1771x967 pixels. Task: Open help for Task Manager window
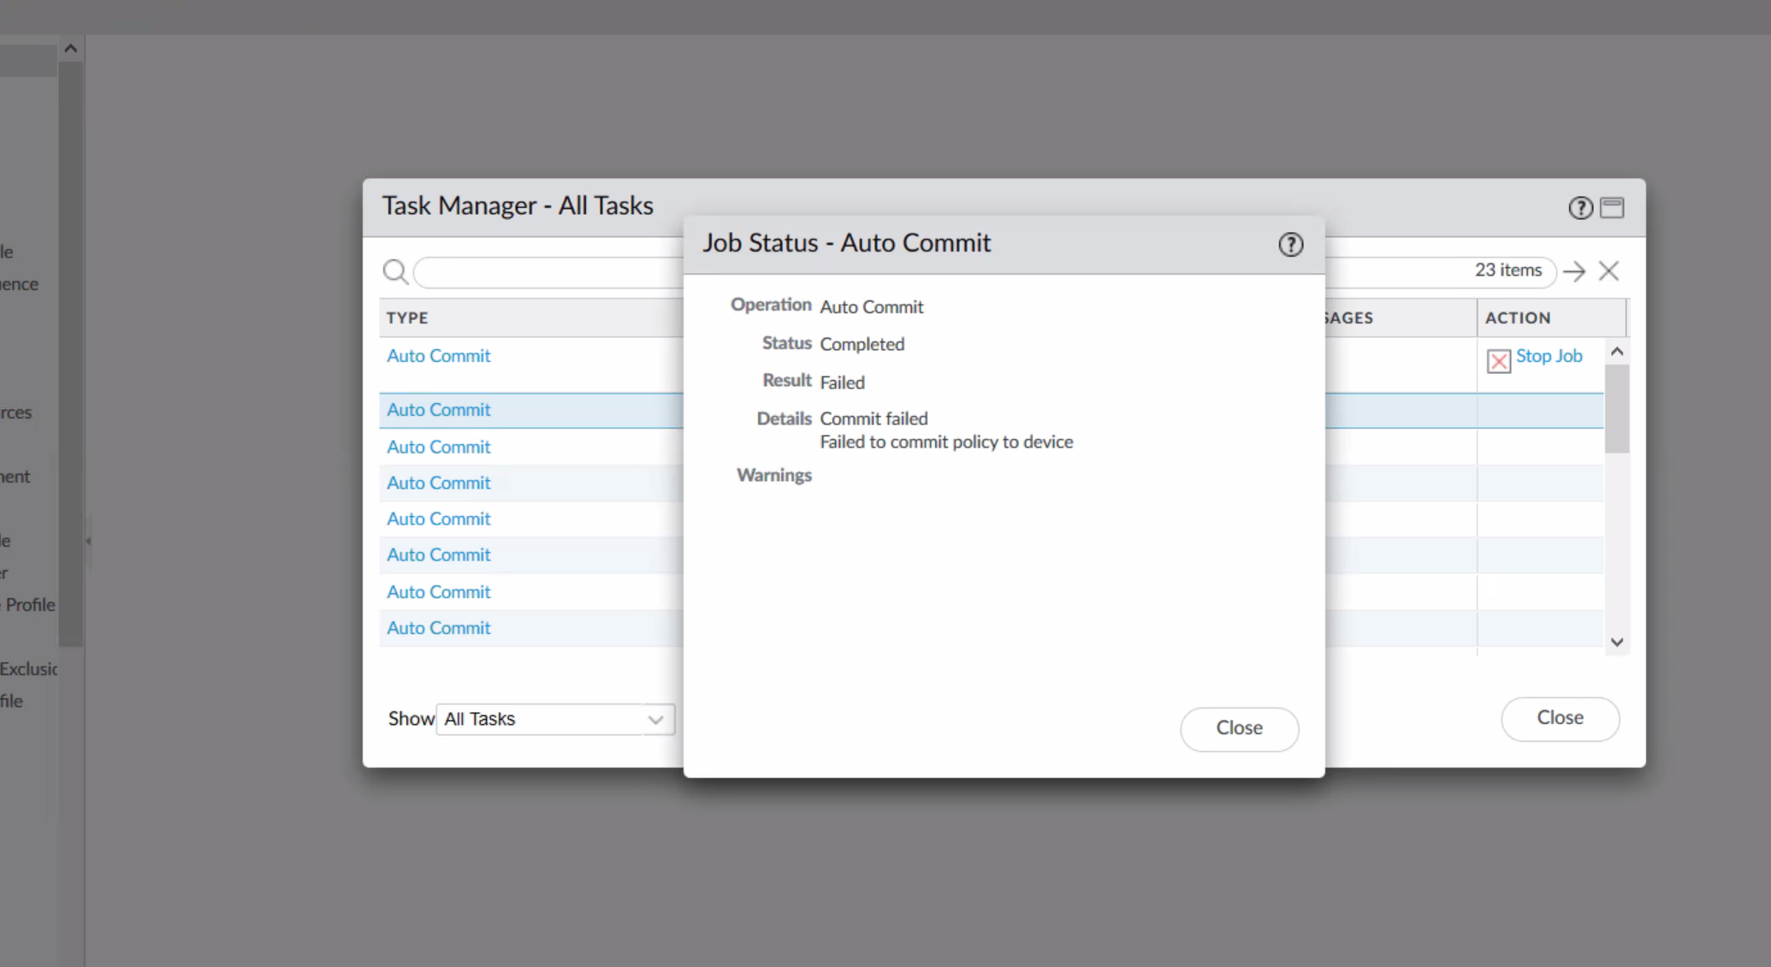(x=1579, y=208)
